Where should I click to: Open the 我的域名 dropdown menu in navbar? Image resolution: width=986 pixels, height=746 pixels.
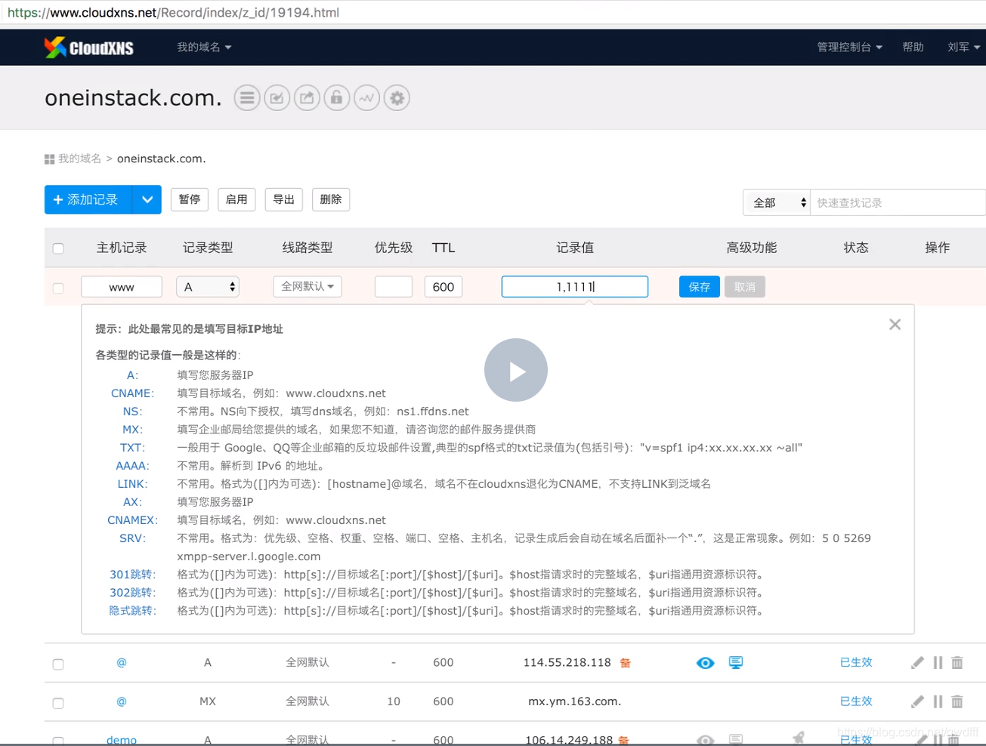tap(204, 47)
